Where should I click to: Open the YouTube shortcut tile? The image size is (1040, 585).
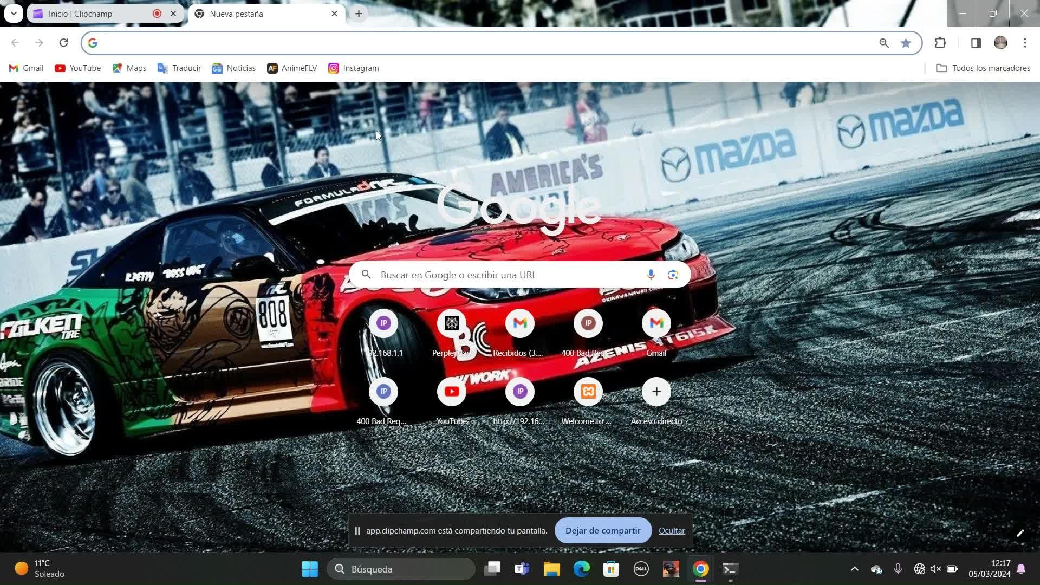pos(451,392)
